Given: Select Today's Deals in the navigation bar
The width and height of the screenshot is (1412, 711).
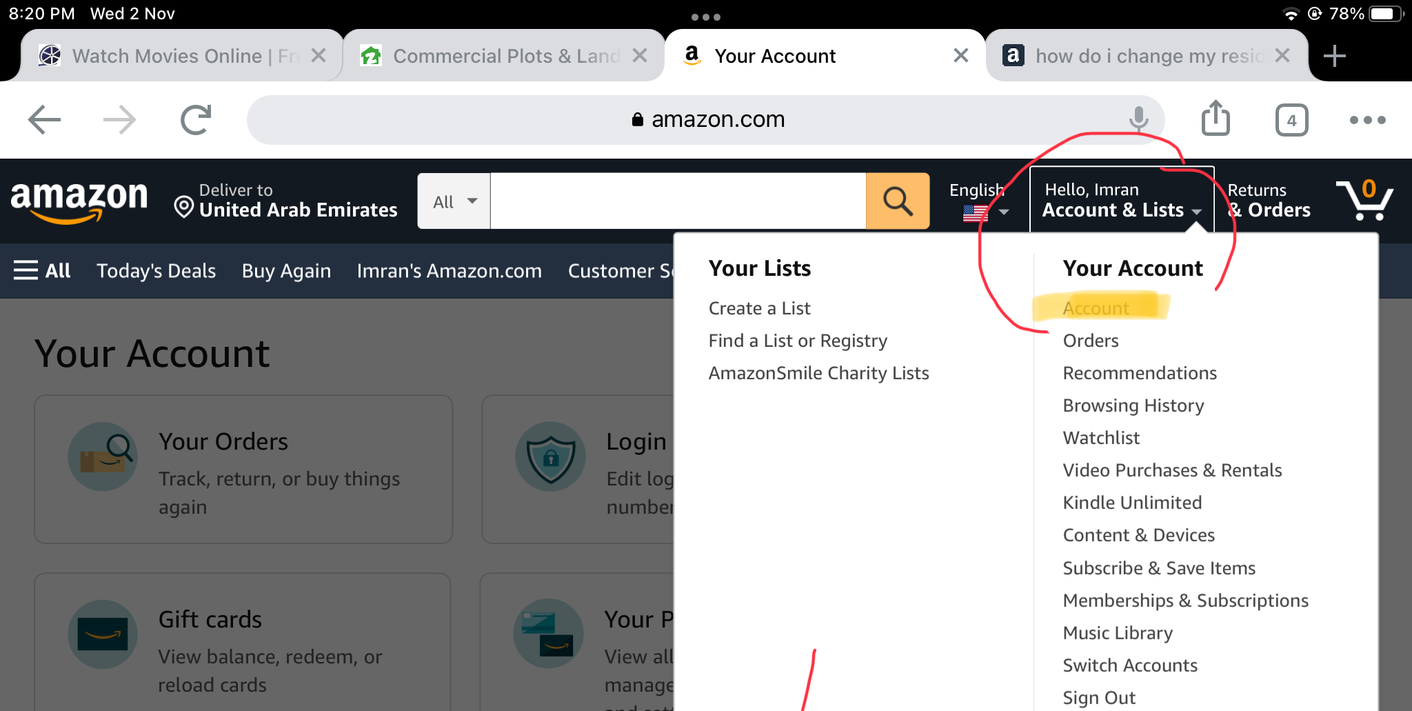Looking at the screenshot, I should pyautogui.click(x=156, y=270).
